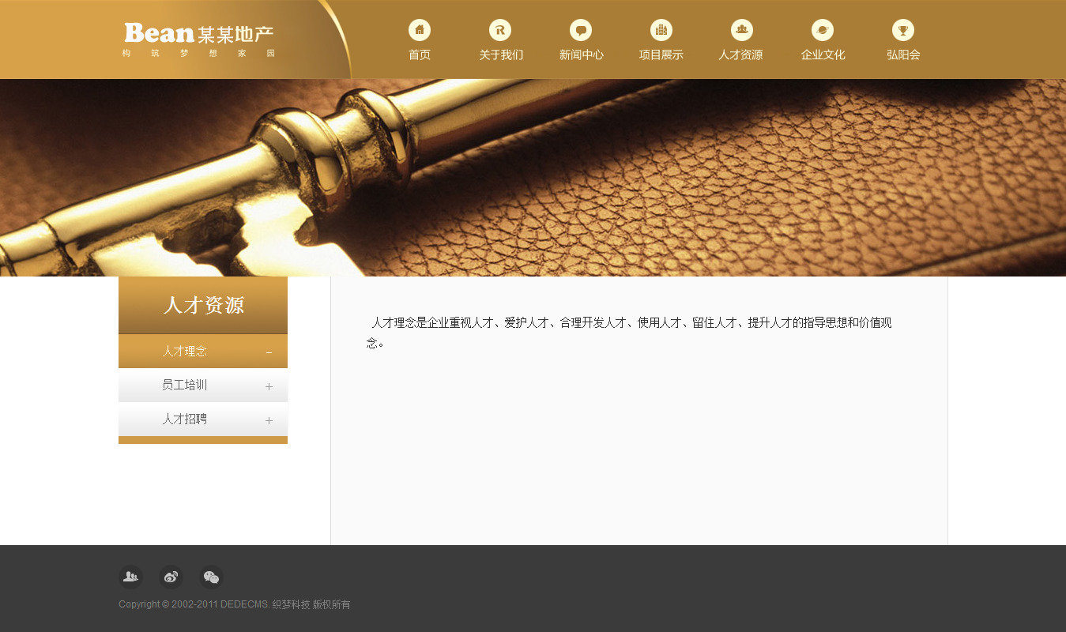
Task: Open the 员工培训 sidebar text label
Action: pyautogui.click(x=184, y=386)
